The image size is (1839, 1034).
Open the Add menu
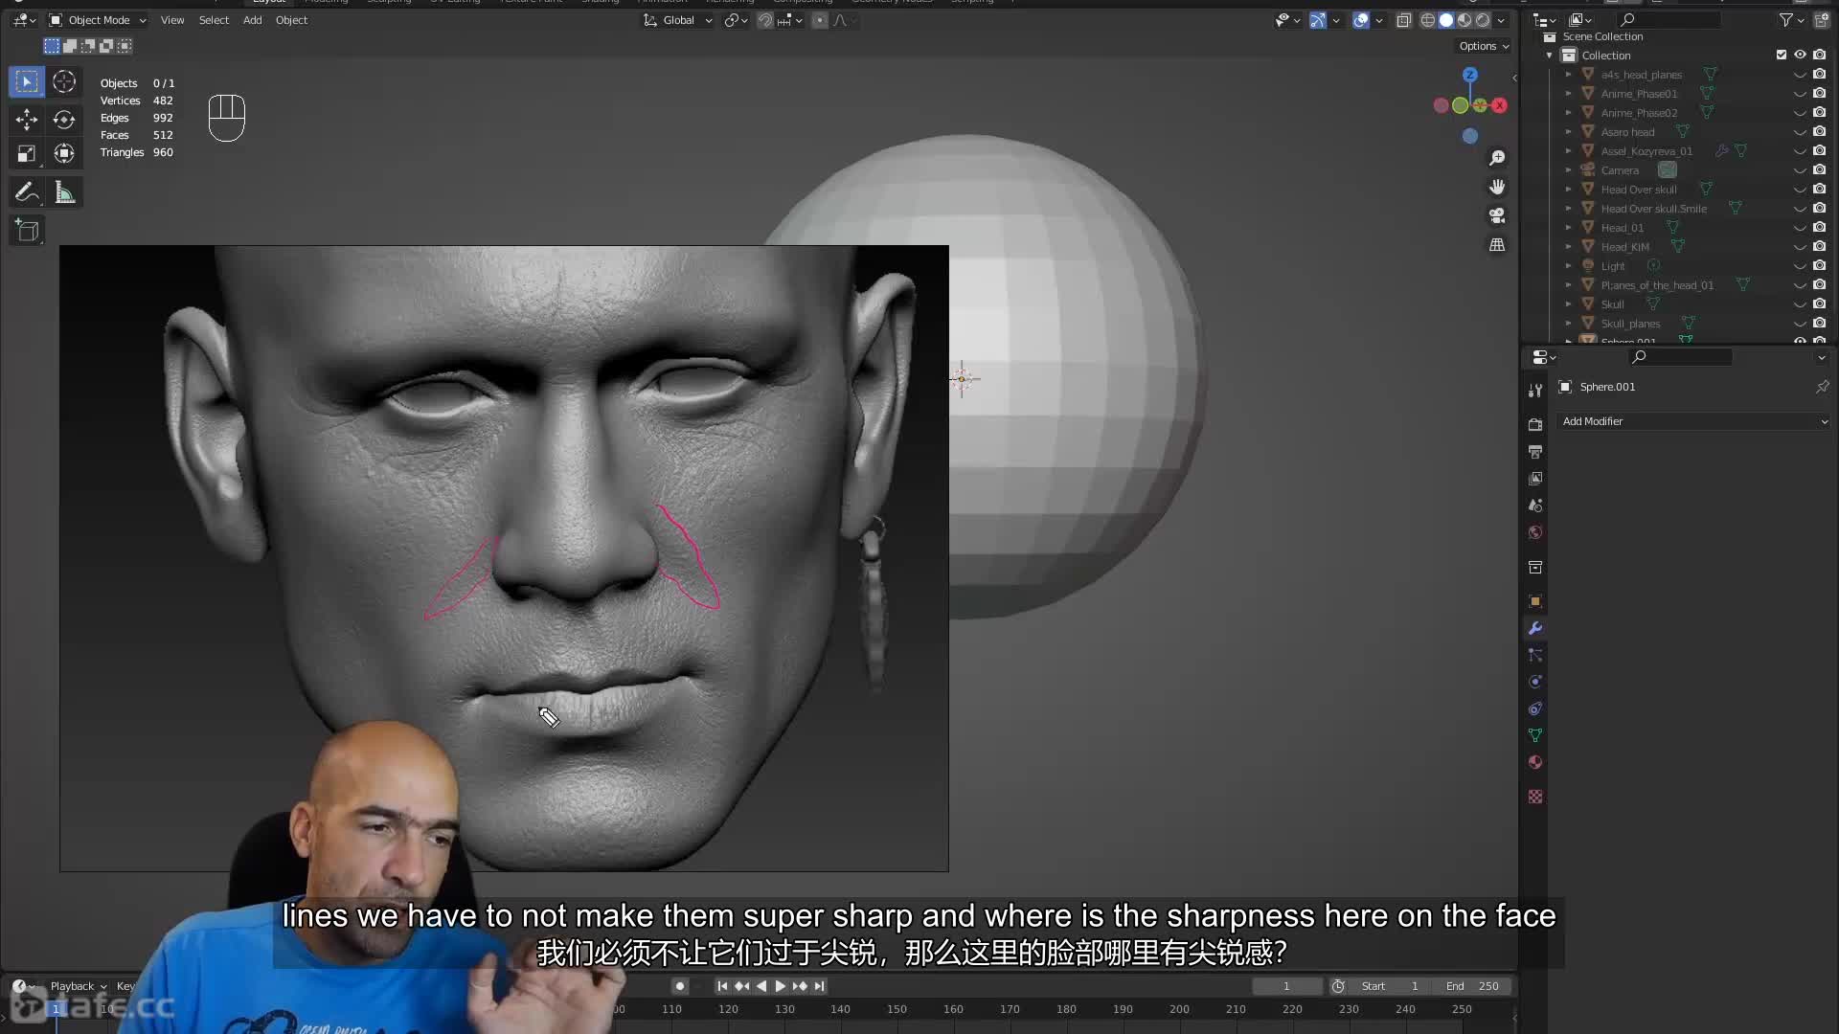click(x=252, y=20)
